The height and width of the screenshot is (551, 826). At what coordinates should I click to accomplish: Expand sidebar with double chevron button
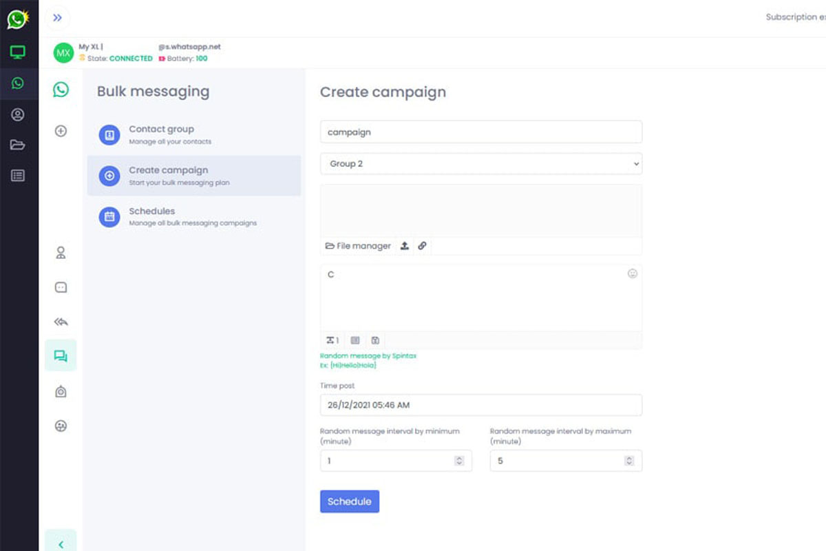58,18
